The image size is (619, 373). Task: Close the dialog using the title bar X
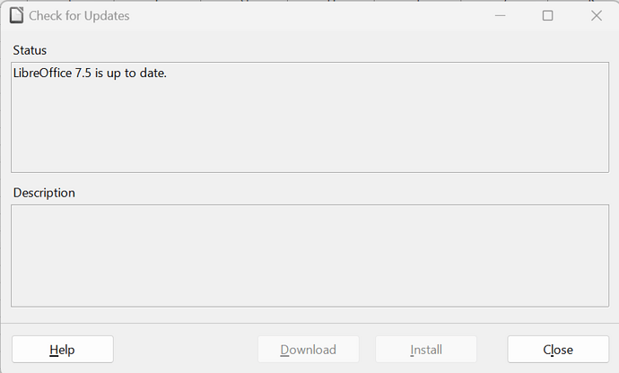pos(596,16)
